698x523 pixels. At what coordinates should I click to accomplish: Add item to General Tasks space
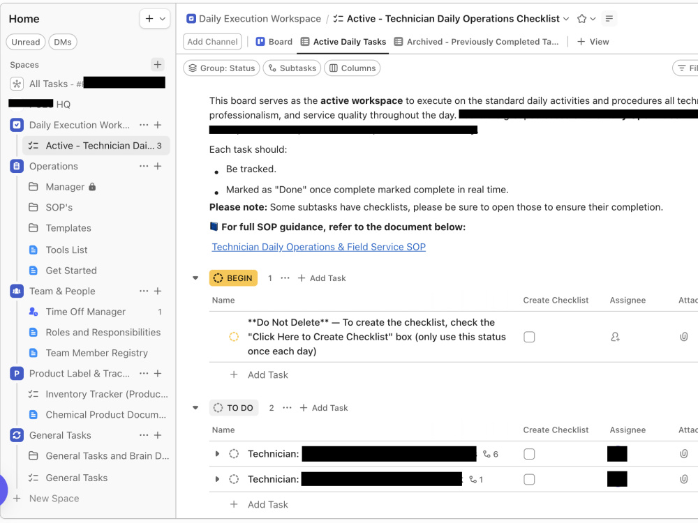coord(158,435)
